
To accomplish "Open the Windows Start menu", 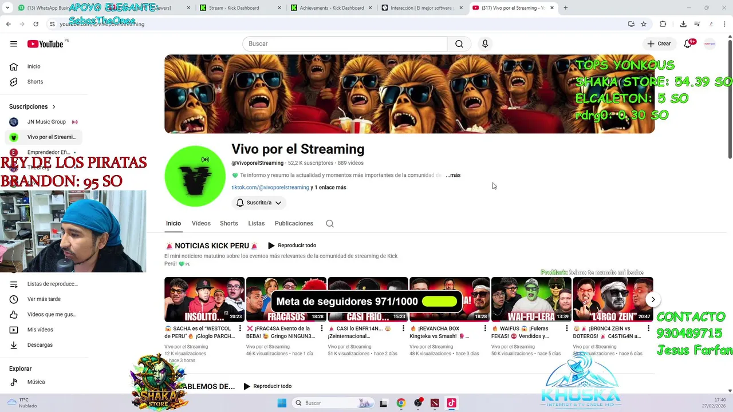I will (x=282, y=403).
